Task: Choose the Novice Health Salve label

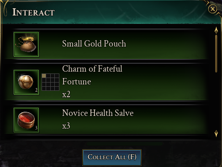Action: coord(98,113)
